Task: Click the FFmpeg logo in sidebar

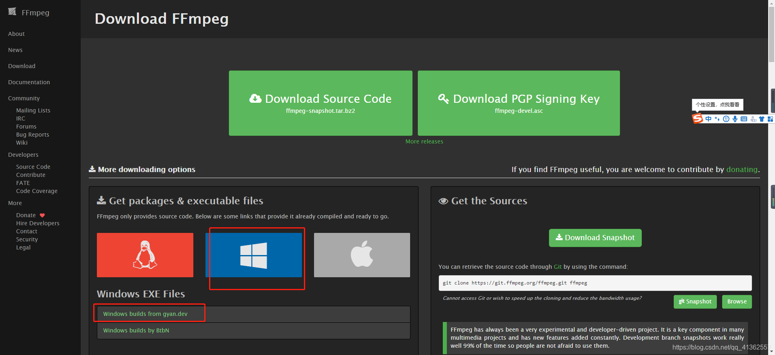Action: (x=13, y=12)
